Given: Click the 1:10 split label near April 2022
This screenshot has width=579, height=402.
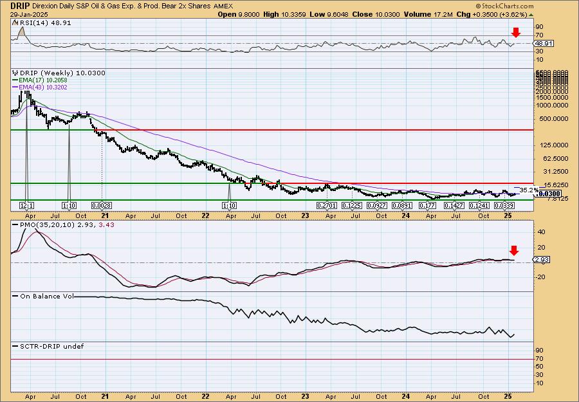Looking at the screenshot, I should [229, 206].
